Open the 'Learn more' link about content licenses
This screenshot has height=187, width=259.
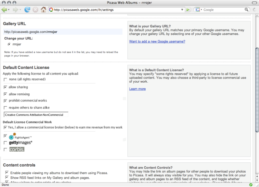point(137,89)
